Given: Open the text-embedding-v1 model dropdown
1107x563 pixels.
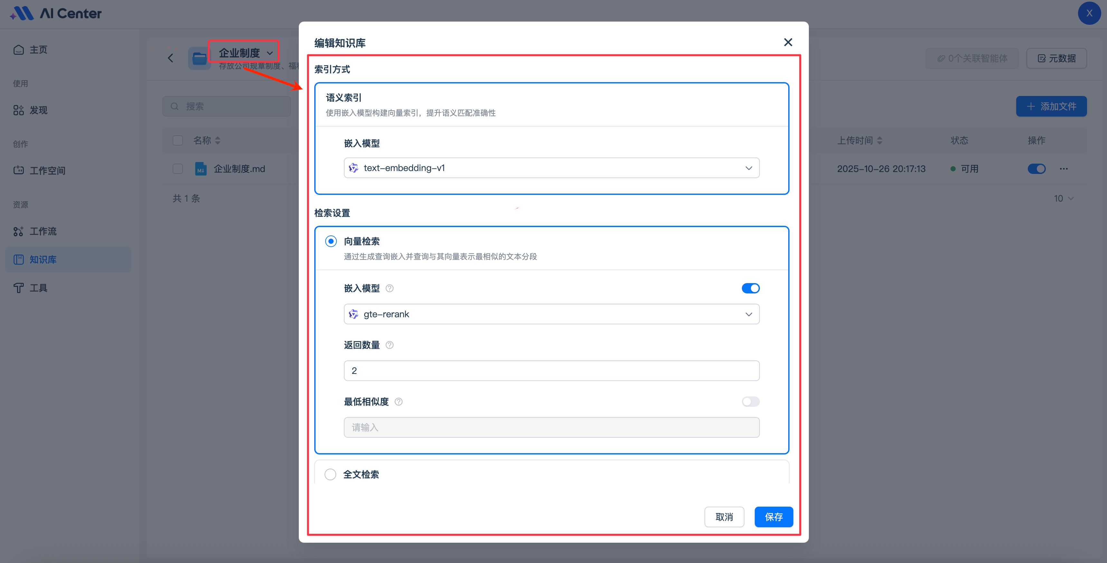Looking at the screenshot, I should click(551, 168).
